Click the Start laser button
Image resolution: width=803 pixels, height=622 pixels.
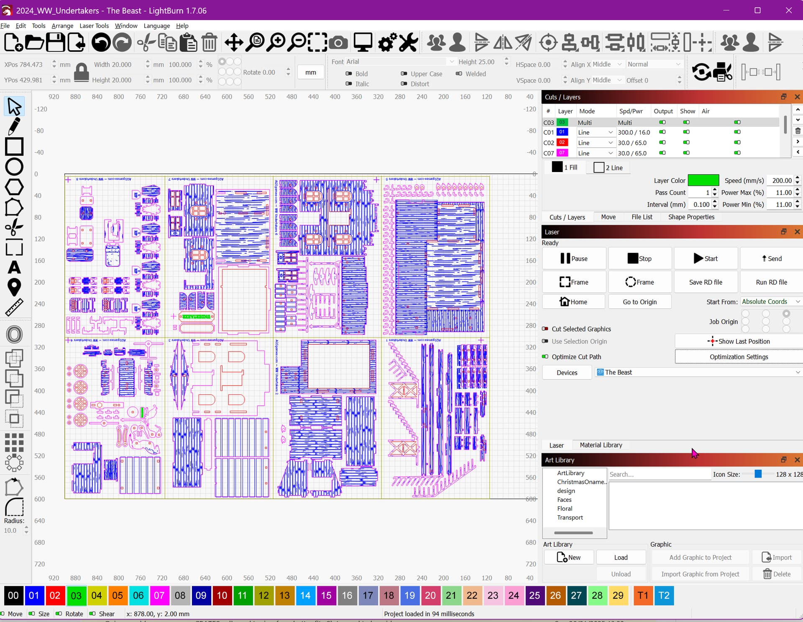[x=706, y=258]
